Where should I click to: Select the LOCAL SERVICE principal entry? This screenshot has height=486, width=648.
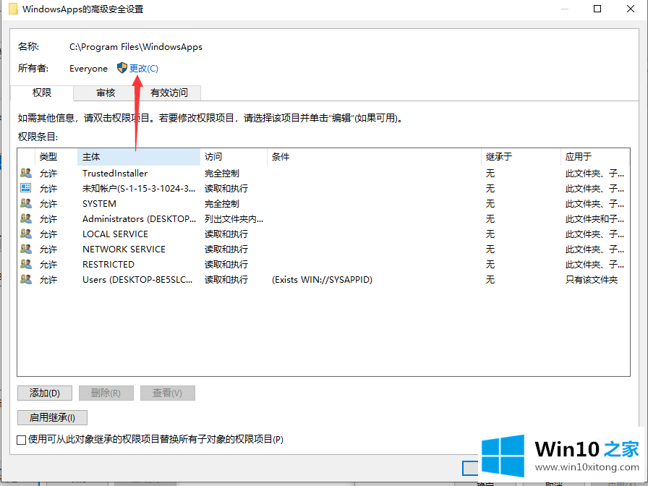click(115, 234)
